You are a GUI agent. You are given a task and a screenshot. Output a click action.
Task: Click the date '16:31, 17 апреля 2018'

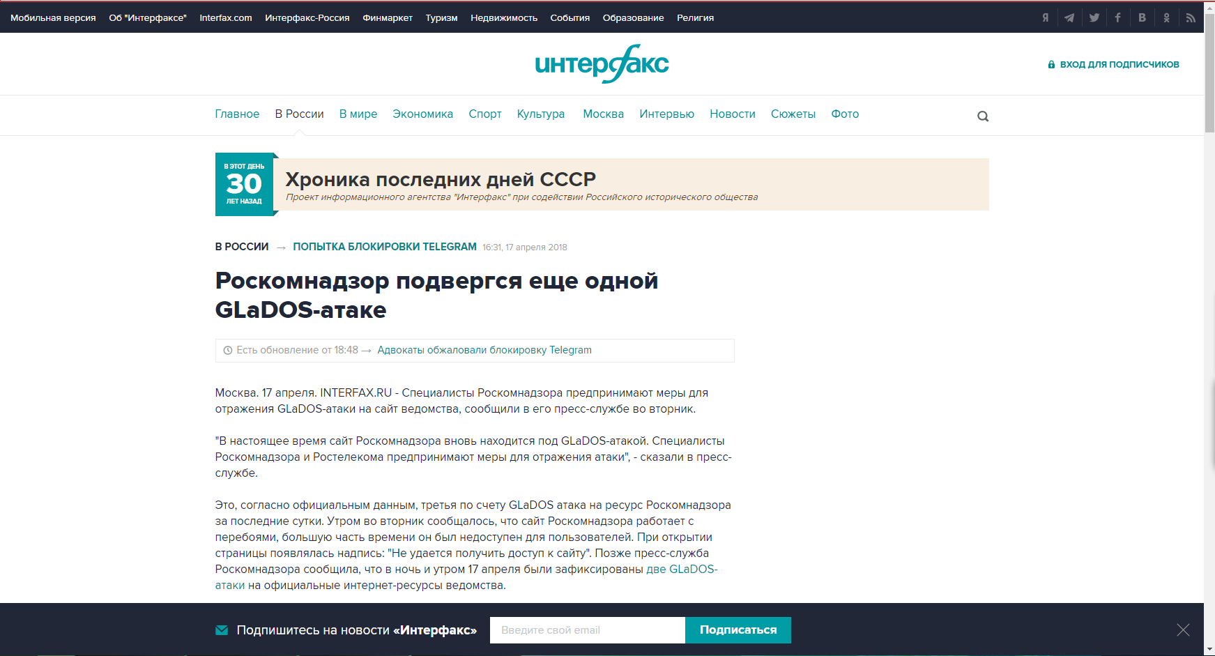click(525, 247)
